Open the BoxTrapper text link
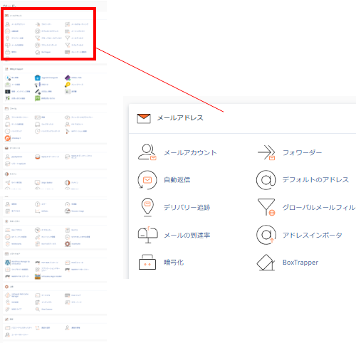This screenshot has width=356, height=343. pyautogui.click(x=300, y=263)
